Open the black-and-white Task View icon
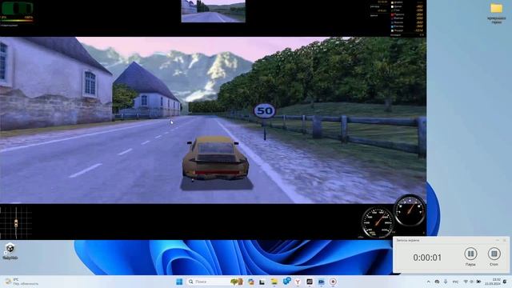This screenshot has width=512, height=288. (x=262, y=282)
